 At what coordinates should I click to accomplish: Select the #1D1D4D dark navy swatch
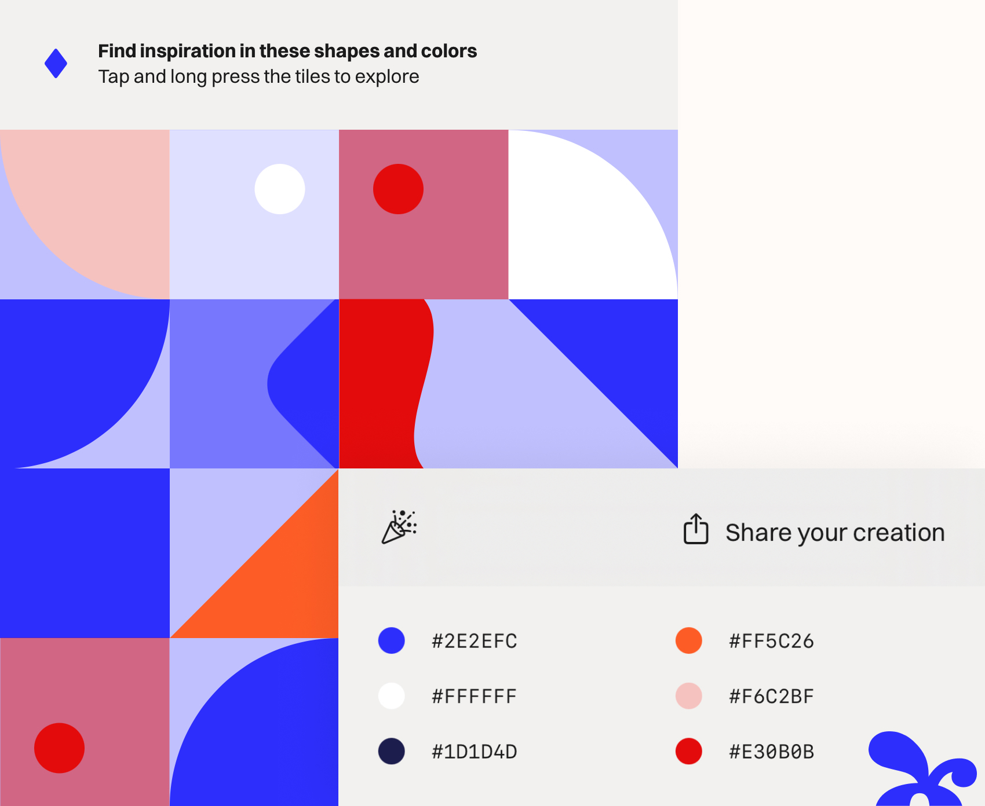(391, 752)
